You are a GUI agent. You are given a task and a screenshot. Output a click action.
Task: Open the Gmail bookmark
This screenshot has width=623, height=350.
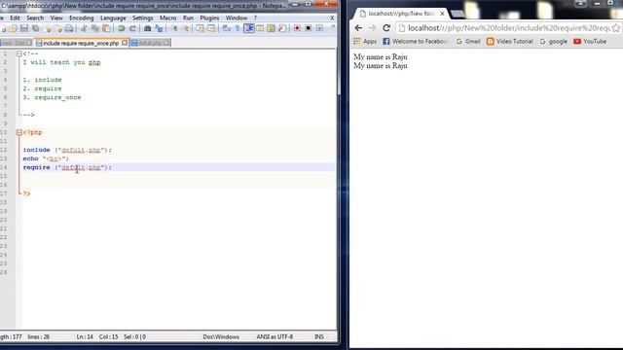click(x=468, y=41)
